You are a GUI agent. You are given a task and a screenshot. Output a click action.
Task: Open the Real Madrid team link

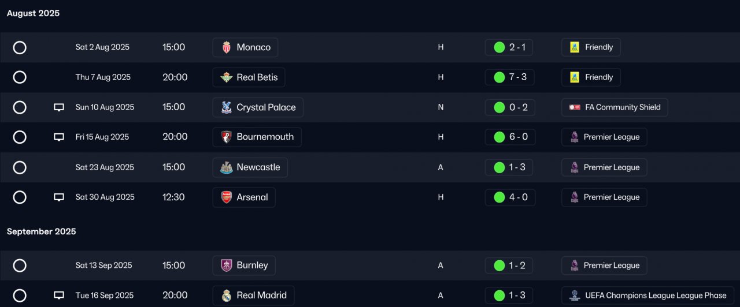pos(253,295)
